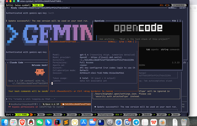Image resolution: width=197 pixels, height=126 pixels.
Task: Open Telegram from the dock
Action: coord(136,122)
